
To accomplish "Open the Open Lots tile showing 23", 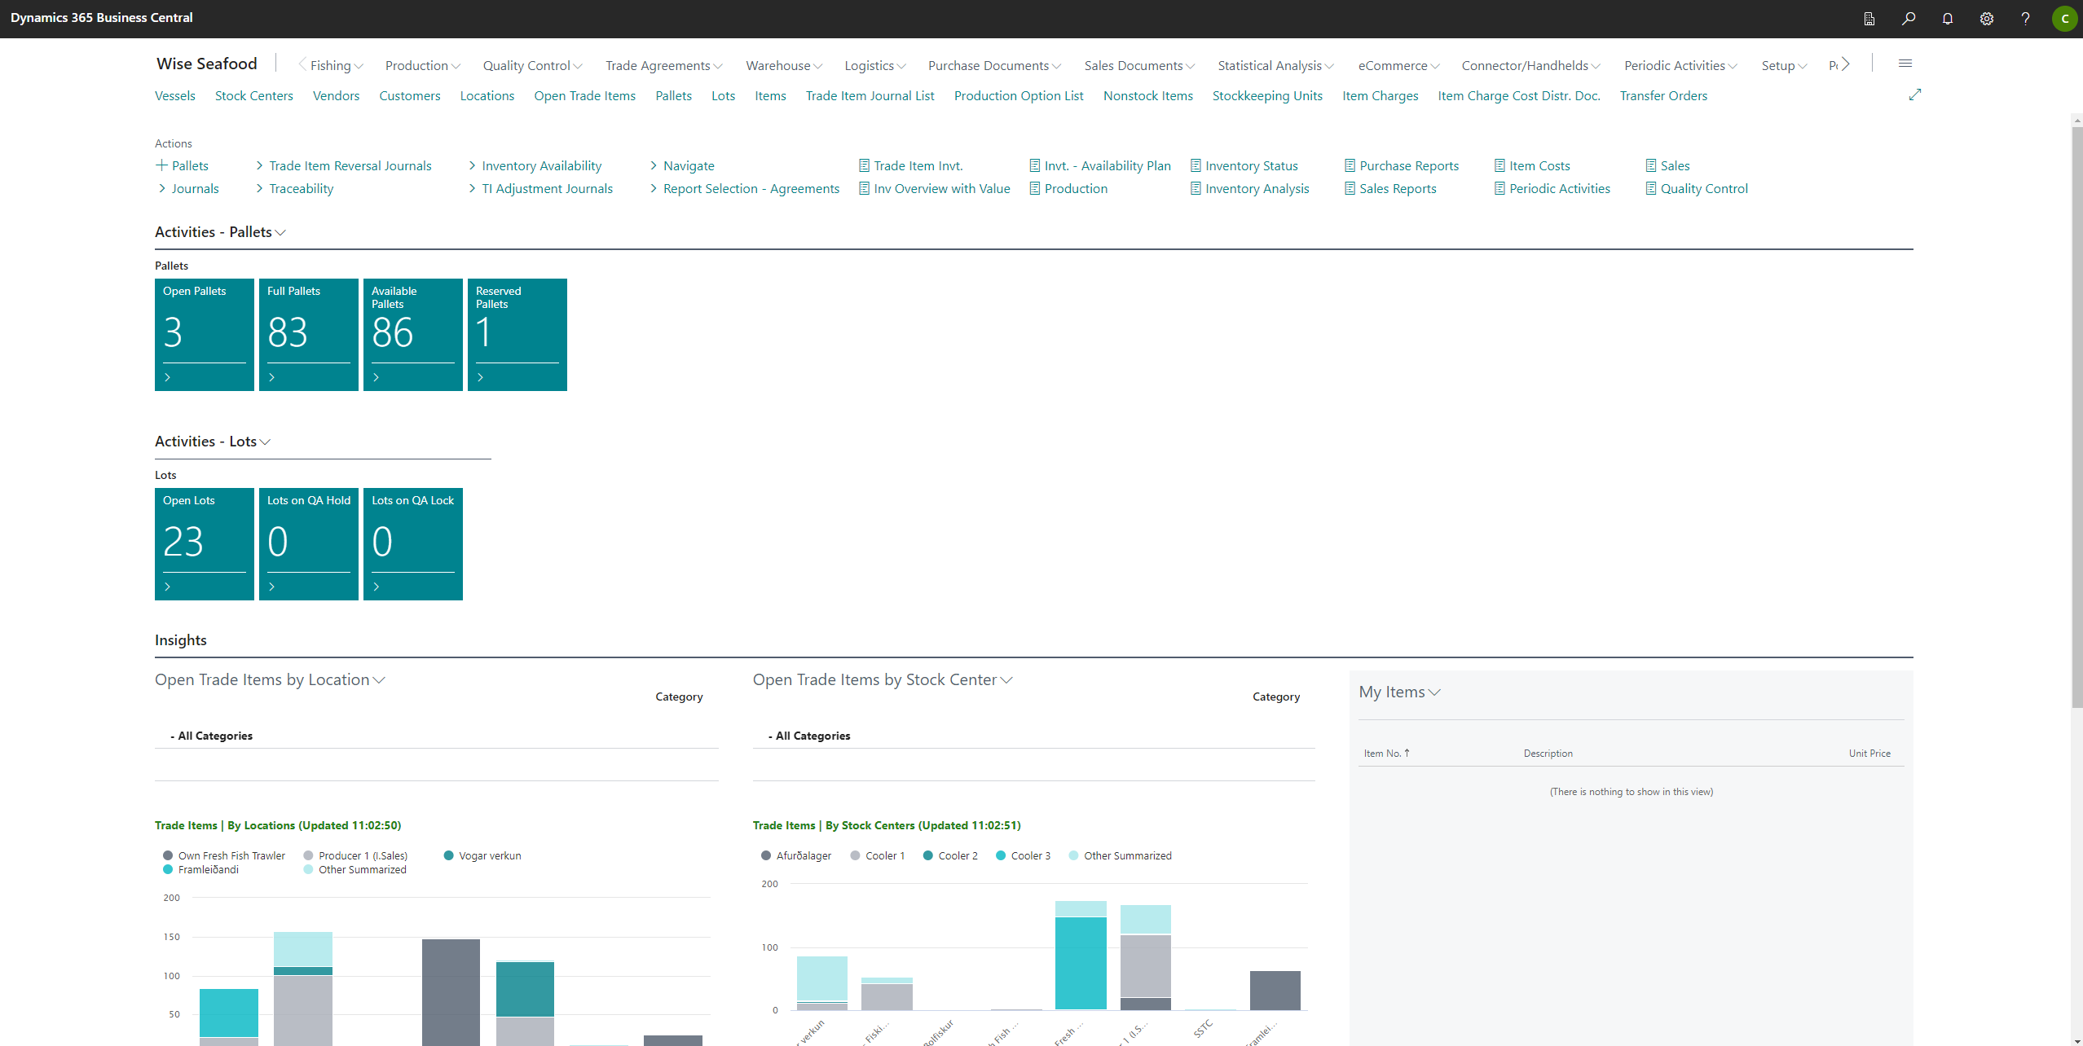I will (x=205, y=544).
